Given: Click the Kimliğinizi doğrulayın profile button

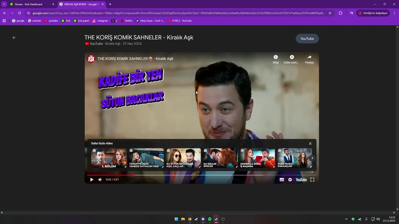Looking at the screenshot, I should [373, 13].
